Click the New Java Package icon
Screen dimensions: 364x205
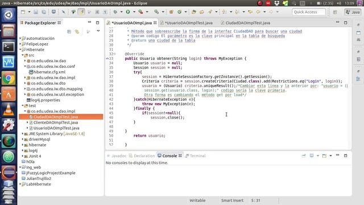171,12
